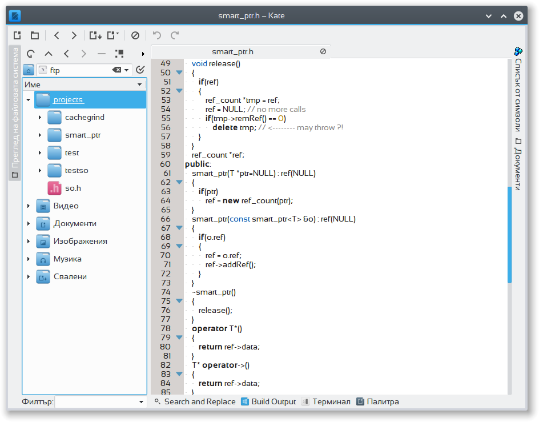The height and width of the screenshot is (422, 539).
Task: Click the projects folder link
Action: click(x=68, y=100)
